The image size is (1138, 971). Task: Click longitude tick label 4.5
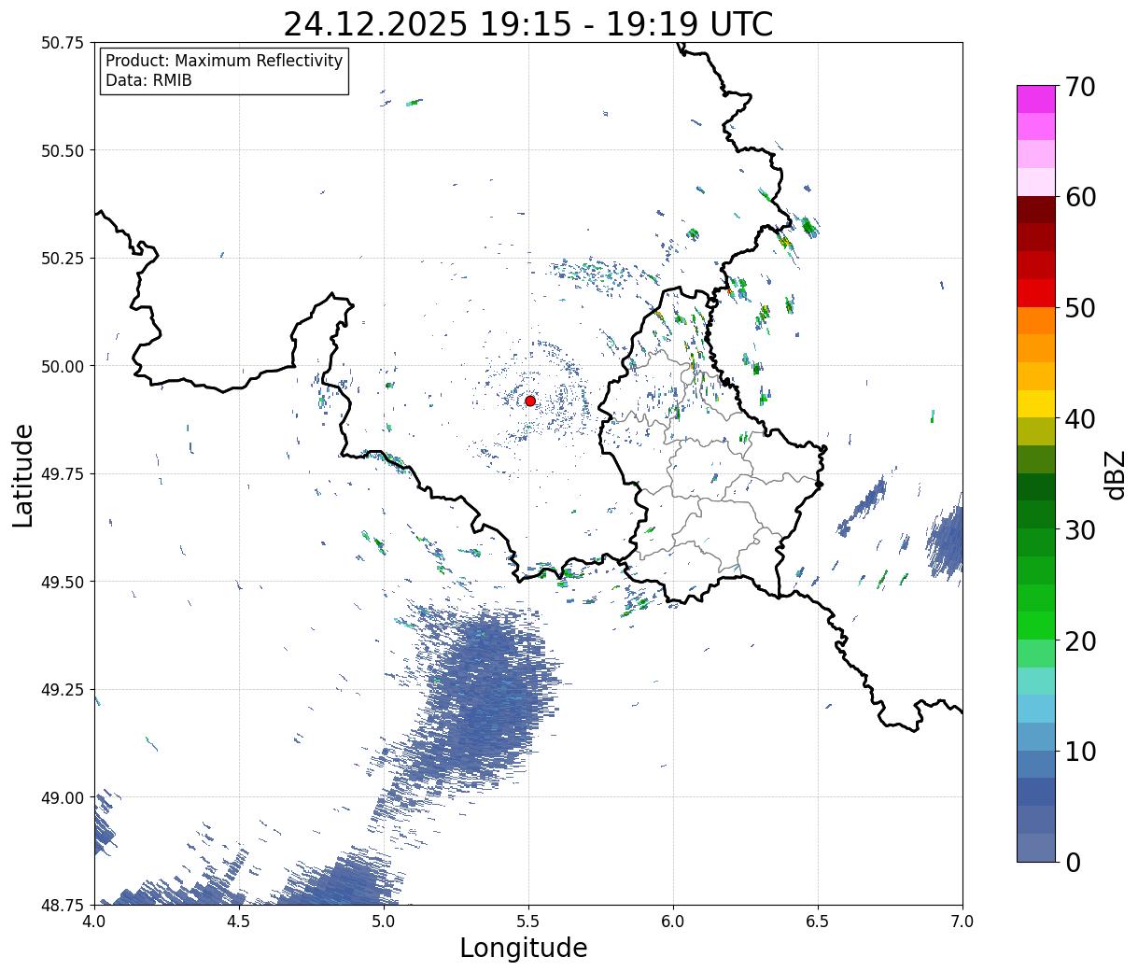(239, 922)
